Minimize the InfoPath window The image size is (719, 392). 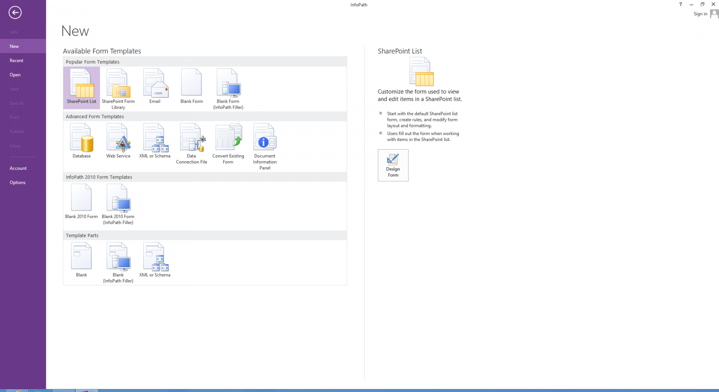click(x=691, y=4)
